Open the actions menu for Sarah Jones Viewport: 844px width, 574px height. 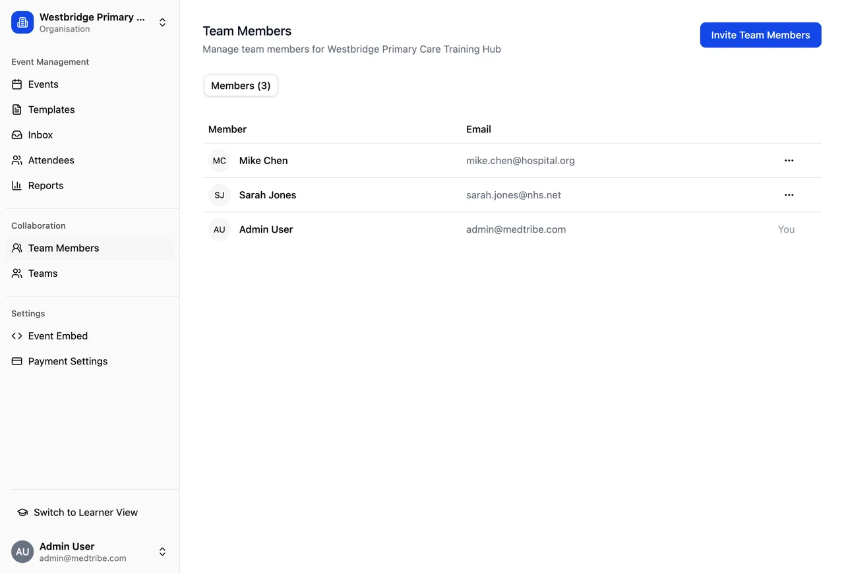[789, 194]
